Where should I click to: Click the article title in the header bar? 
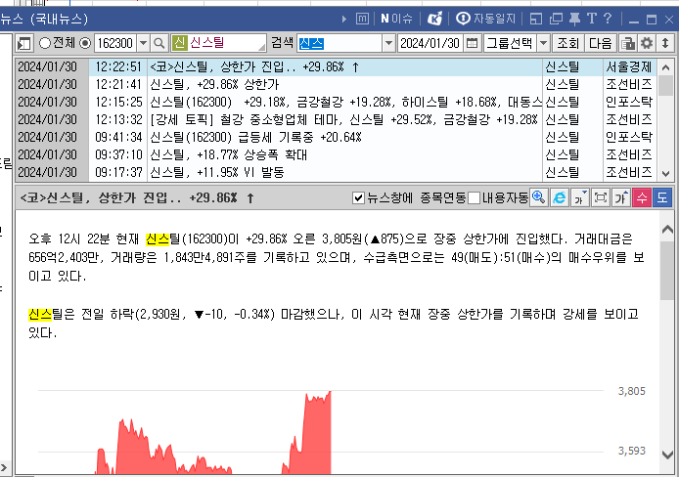(x=137, y=198)
